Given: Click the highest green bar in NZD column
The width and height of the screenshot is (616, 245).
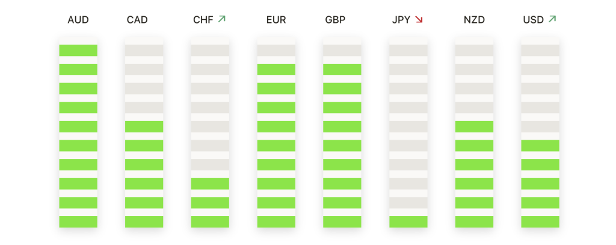Looking at the screenshot, I should coord(474,126).
